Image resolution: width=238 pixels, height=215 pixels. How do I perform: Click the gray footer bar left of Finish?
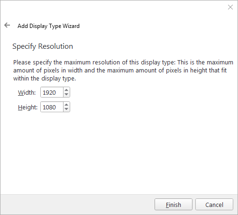77,205
